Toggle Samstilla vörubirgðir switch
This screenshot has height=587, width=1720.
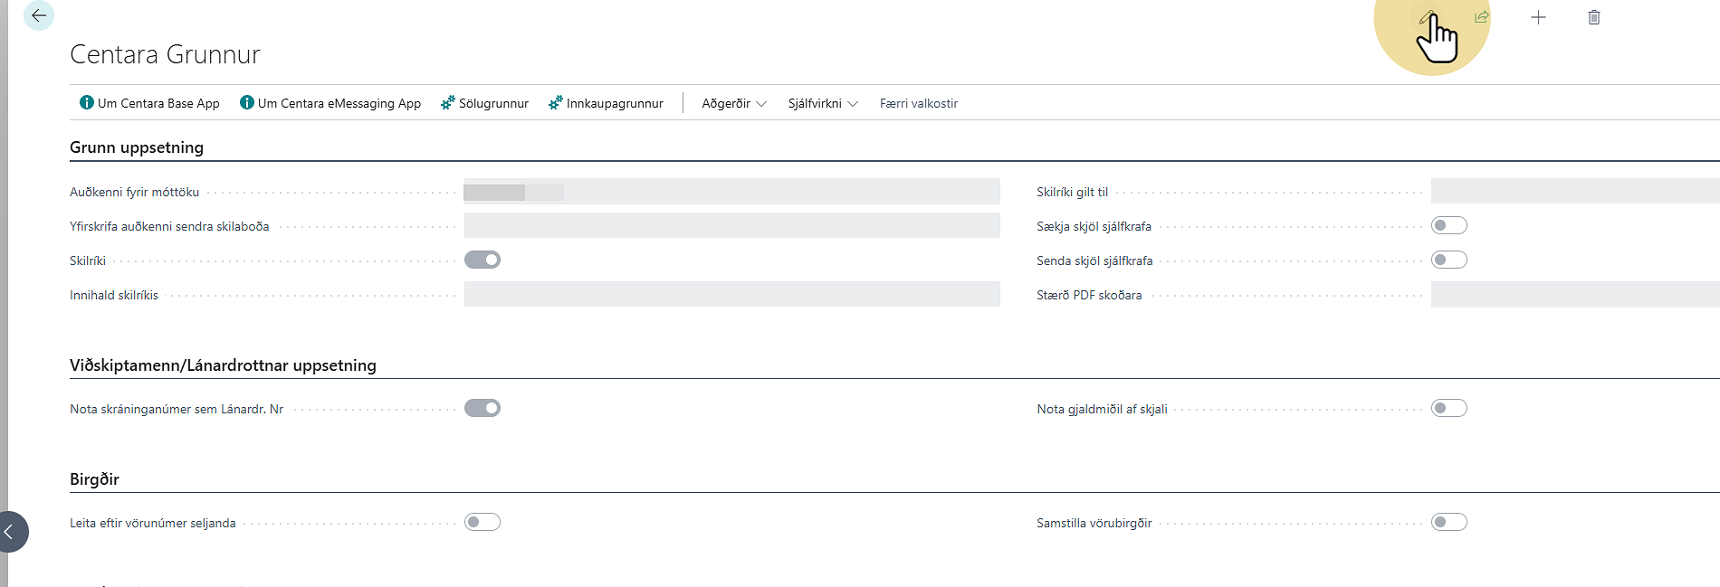(x=1449, y=522)
